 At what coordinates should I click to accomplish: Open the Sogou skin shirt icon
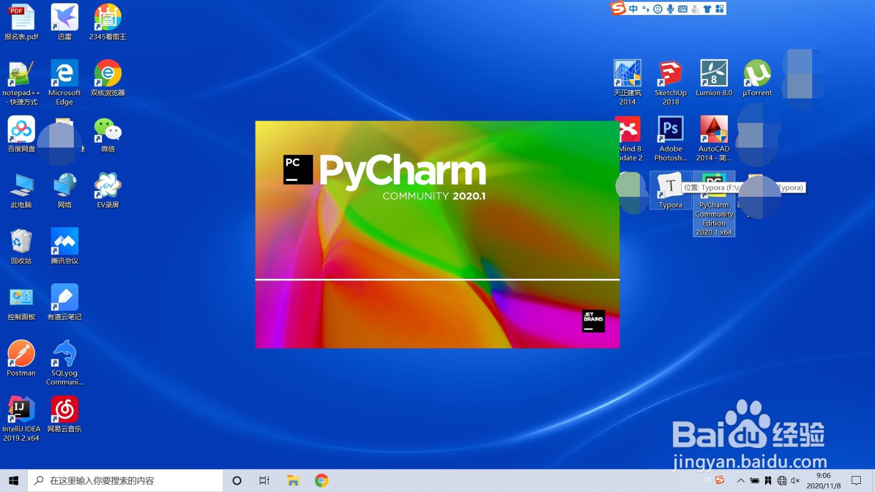point(707,9)
